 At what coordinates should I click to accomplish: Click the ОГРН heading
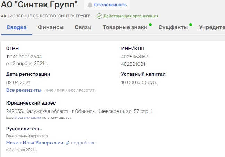(12, 48)
